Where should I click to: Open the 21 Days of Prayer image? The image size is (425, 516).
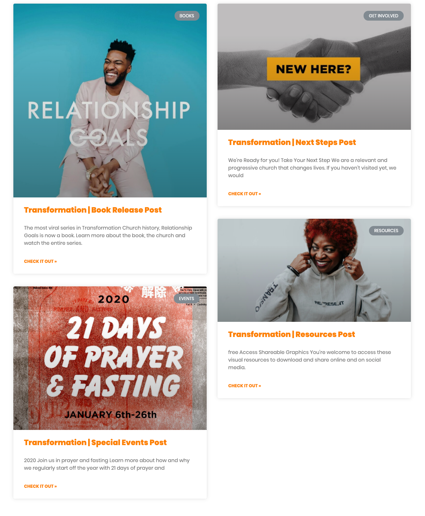[x=110, y=358]
